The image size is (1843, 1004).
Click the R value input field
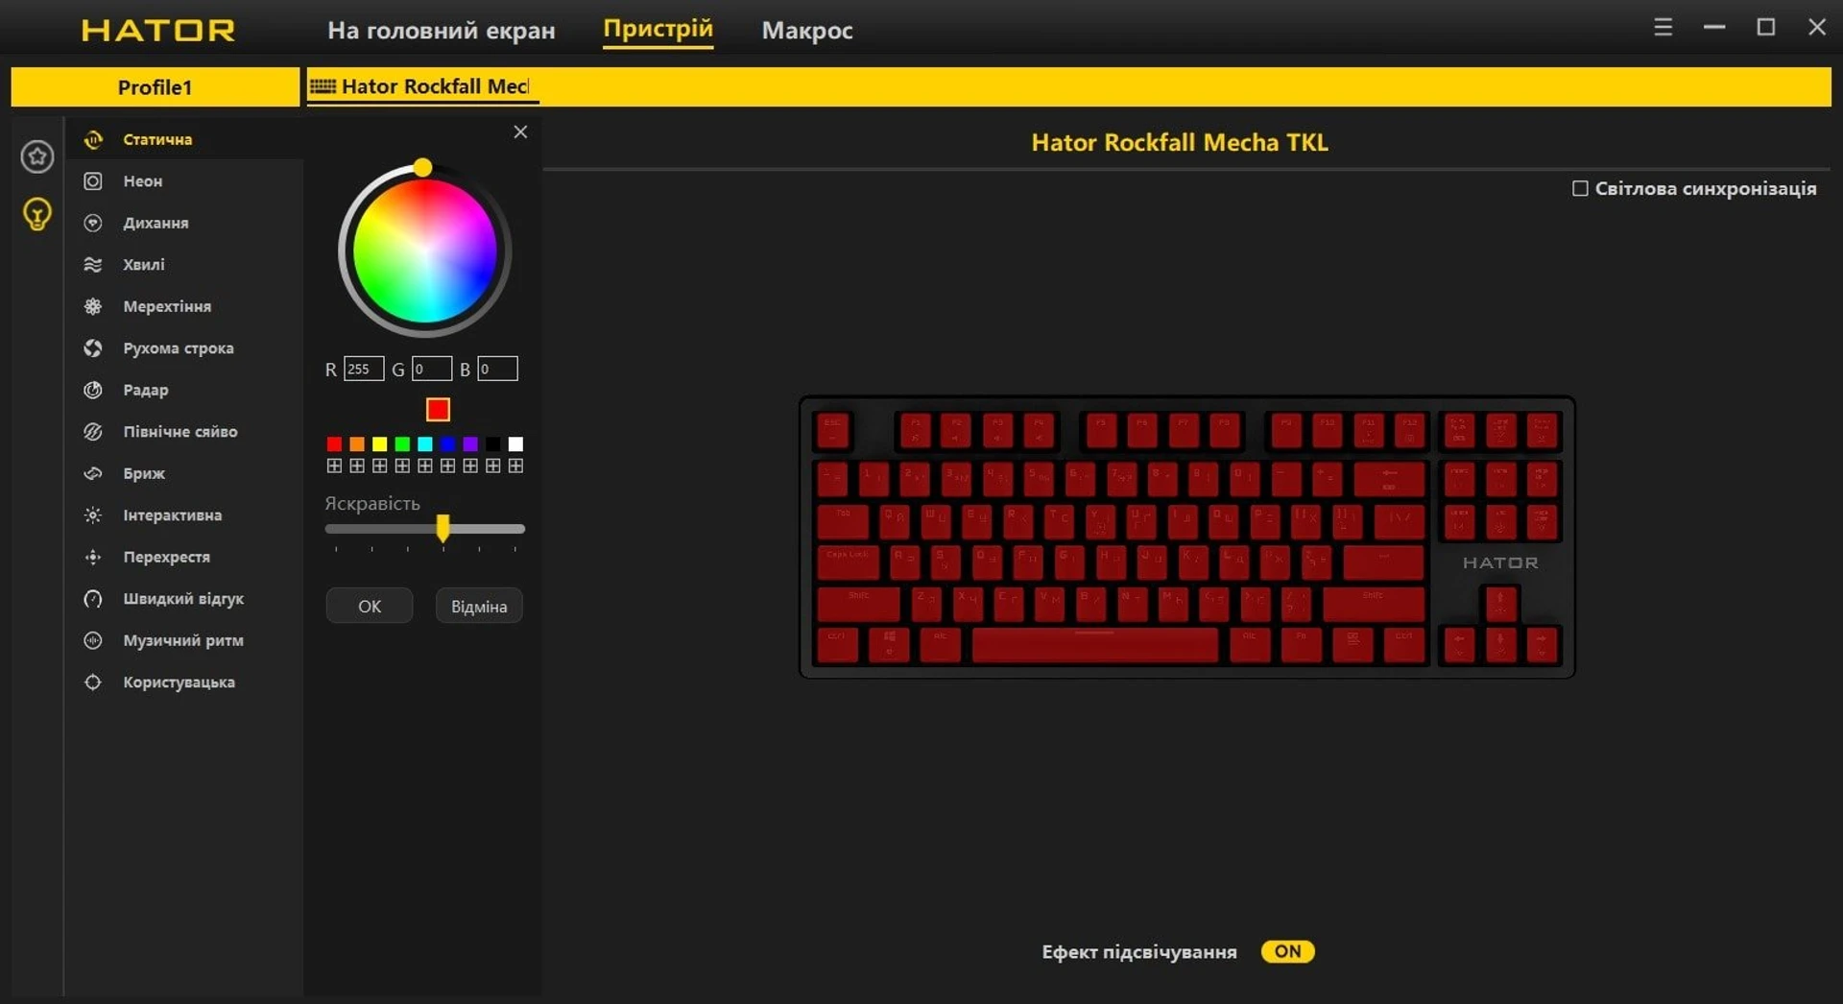click(x=364, y=369)
